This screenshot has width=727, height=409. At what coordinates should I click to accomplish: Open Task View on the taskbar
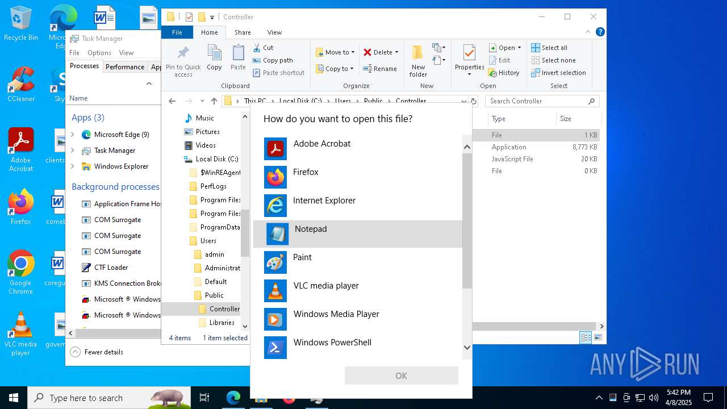coord(204,398)
